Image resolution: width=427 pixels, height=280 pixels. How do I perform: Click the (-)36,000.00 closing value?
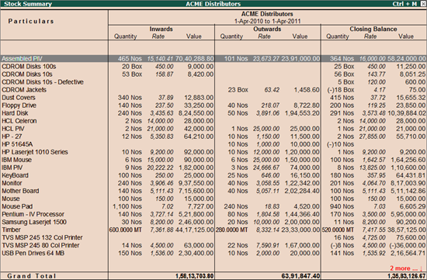click(x=408, y=245)
